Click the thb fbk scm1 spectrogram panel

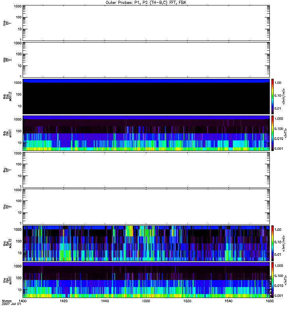click(x=146, y=133)
